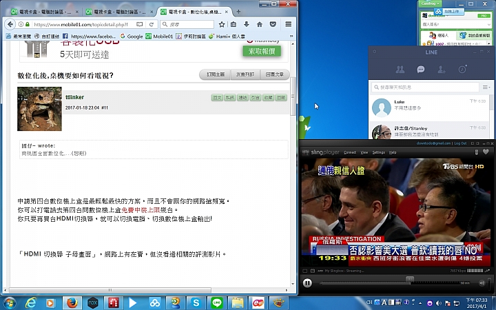Open LINE timeline clock icon
Viewport: 496px width, 310px height.
pos(462,70)
